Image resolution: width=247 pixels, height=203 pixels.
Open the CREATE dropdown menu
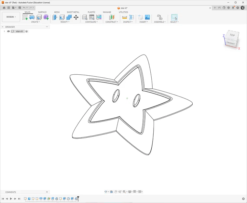pyautogui.click(x=35, y=22)
